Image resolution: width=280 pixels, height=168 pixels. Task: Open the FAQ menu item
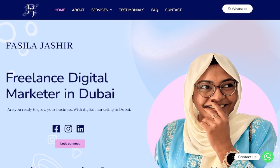click(155, 10)
